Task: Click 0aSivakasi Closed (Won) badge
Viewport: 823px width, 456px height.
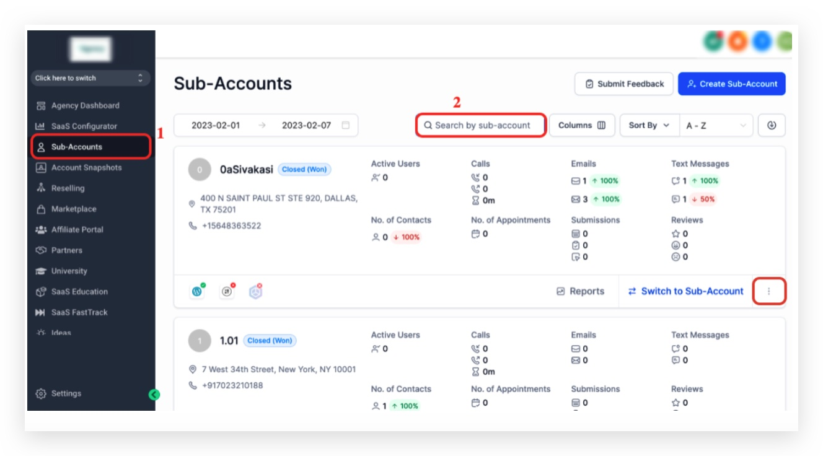Action: [304, 169]
